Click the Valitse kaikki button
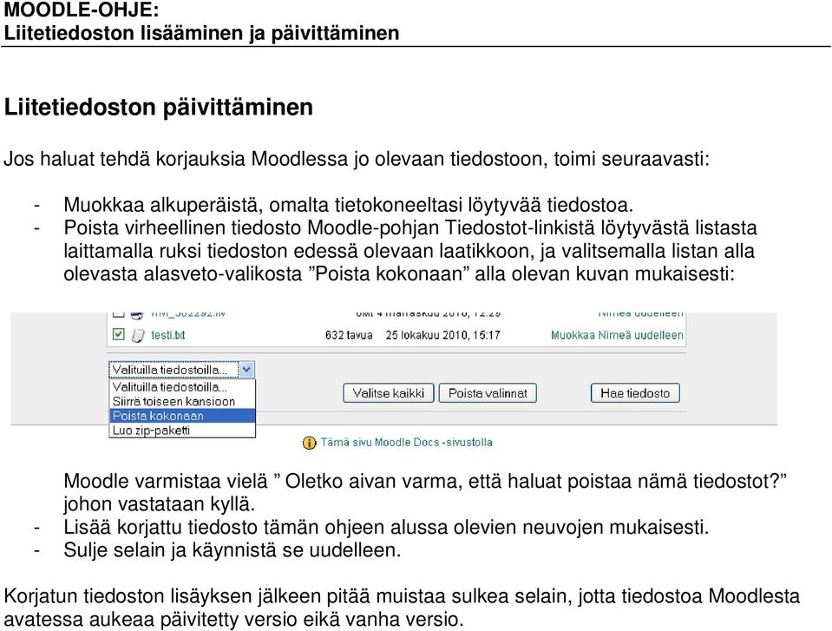832x631 pixels. pyautogui.click(x=389, y=393)
